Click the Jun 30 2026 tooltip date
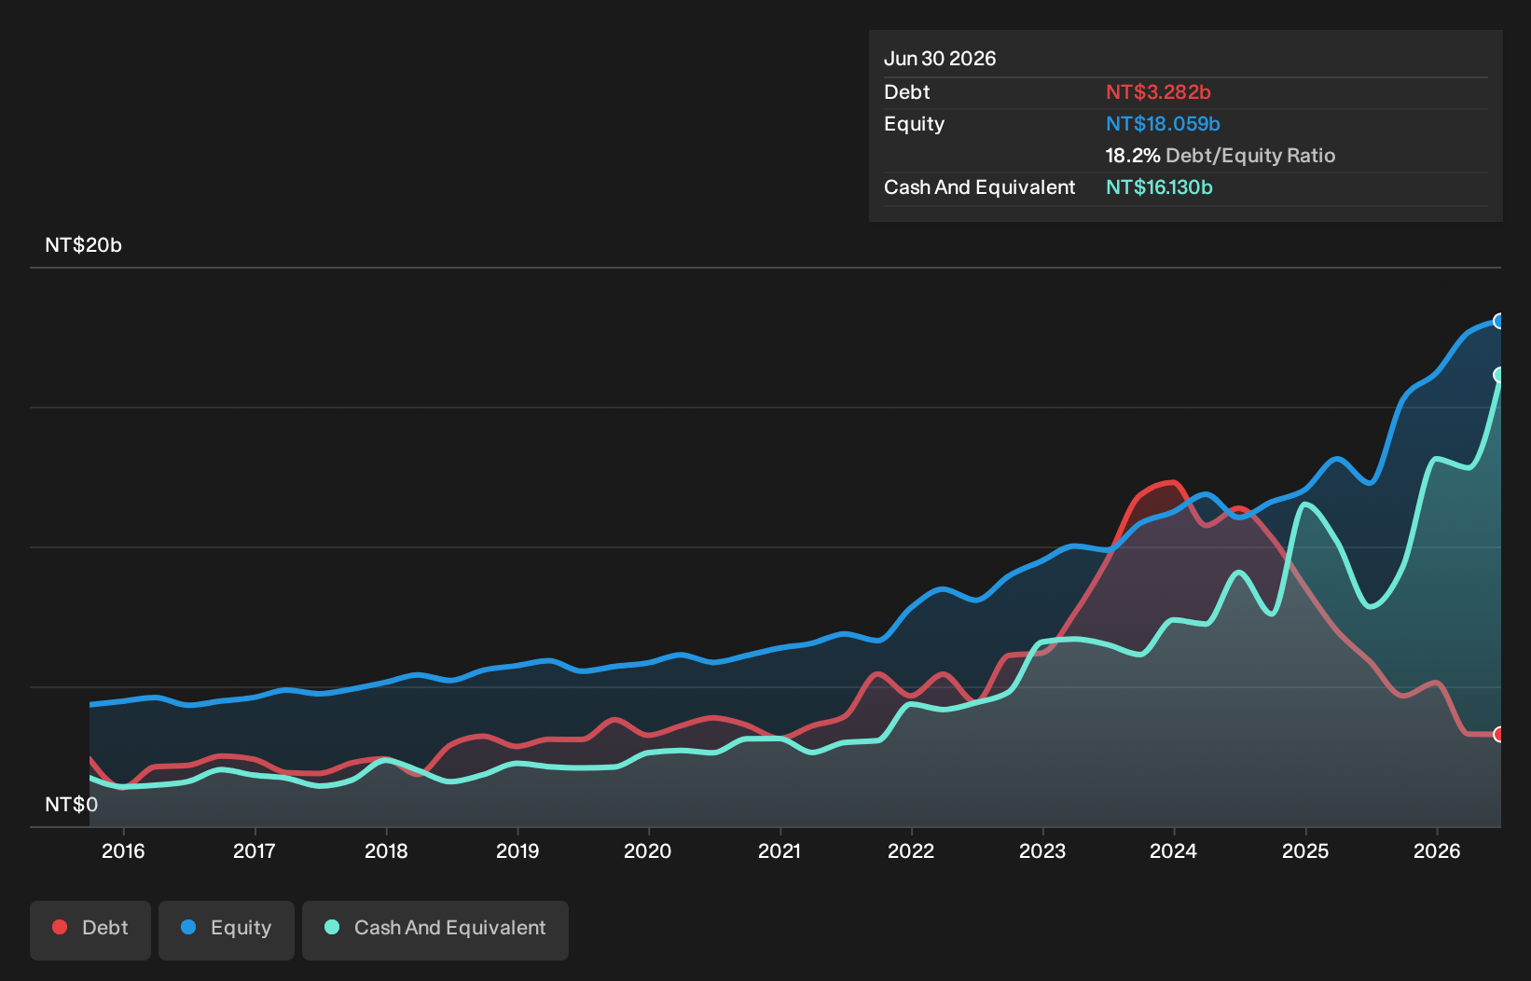The image size is (1531, 981). [940, 59]
